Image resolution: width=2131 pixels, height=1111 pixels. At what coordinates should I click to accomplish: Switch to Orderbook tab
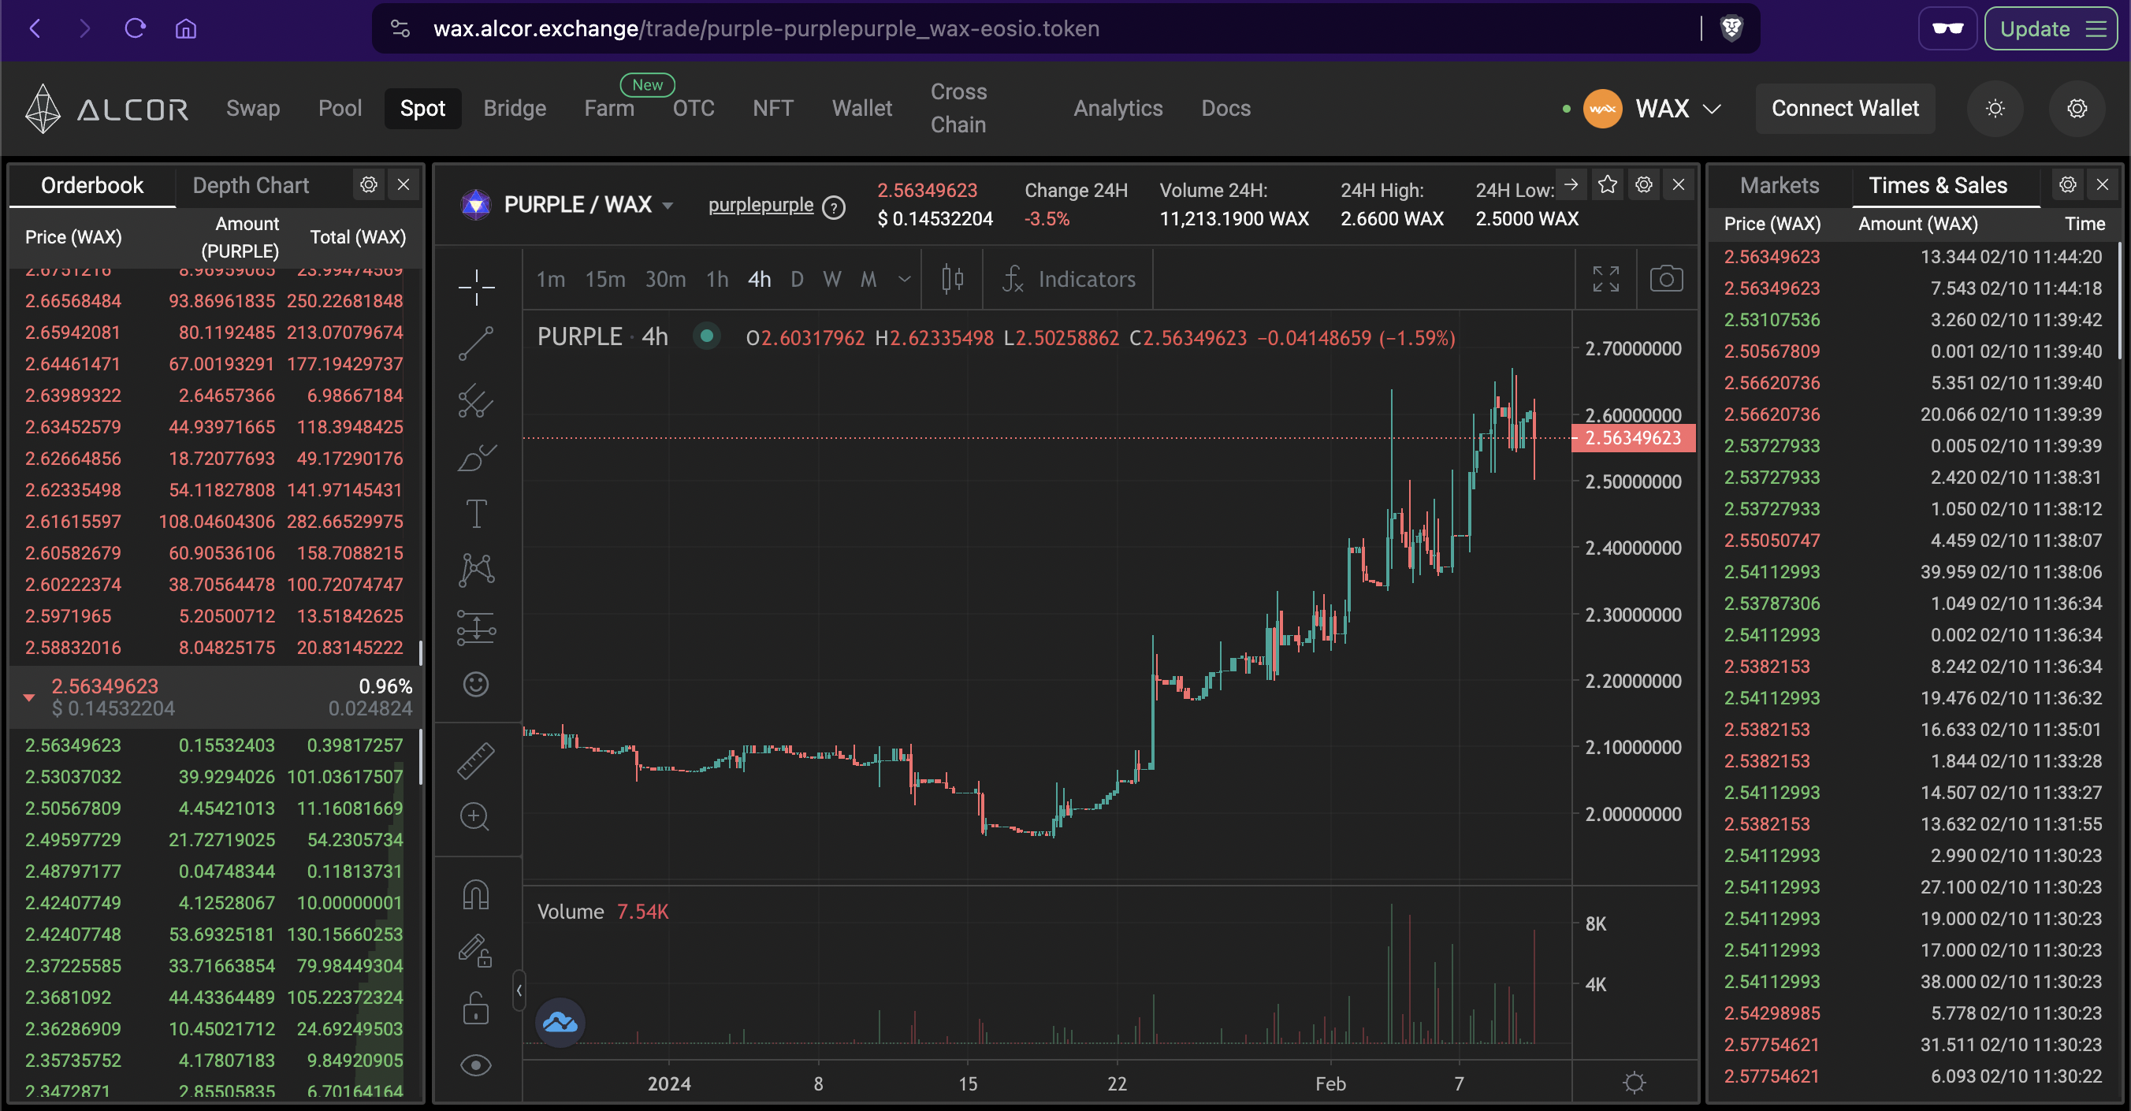92,185
